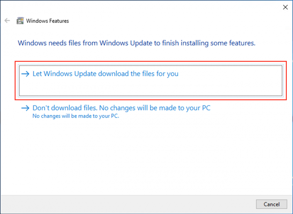Click the blue arrow beside the Windows Update option
This screenshot has height=214, width=293.
click(25, 74)
